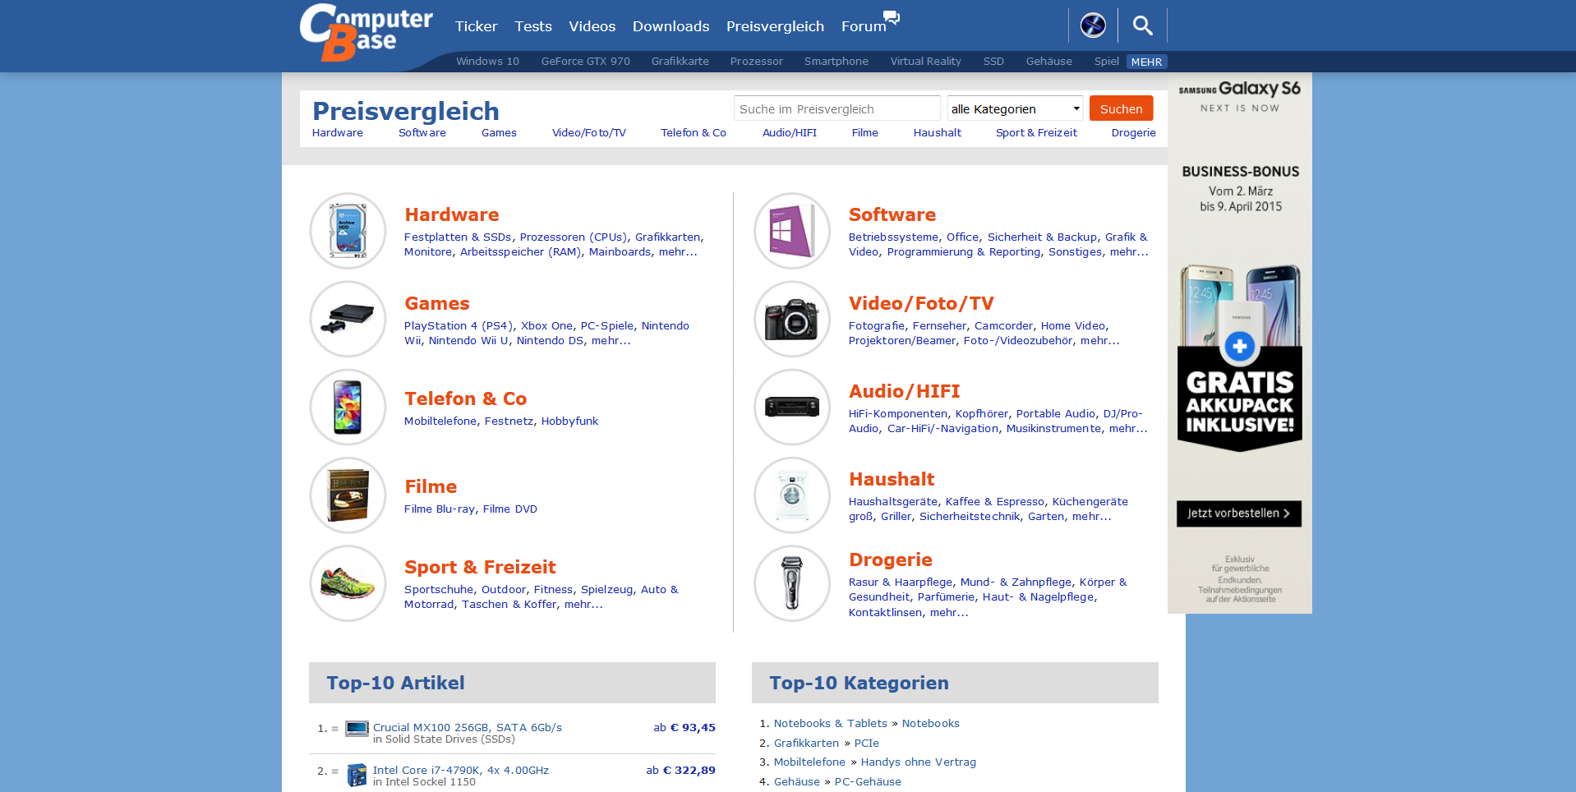Switch to the Hardware category tab
Screen dimensions: 1576x792
[337, 133]
